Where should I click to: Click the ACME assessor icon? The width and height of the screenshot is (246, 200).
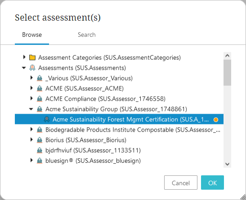(40, 89)
